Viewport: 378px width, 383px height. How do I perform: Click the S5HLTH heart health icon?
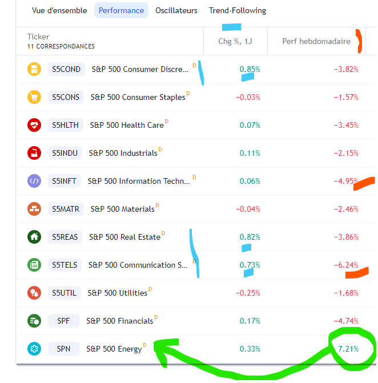point(34,125)
